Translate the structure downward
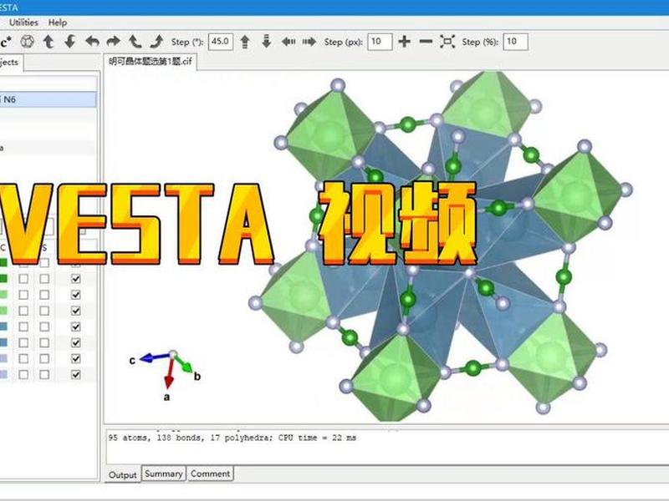This screenshot has width=669, height=501. 266,42
